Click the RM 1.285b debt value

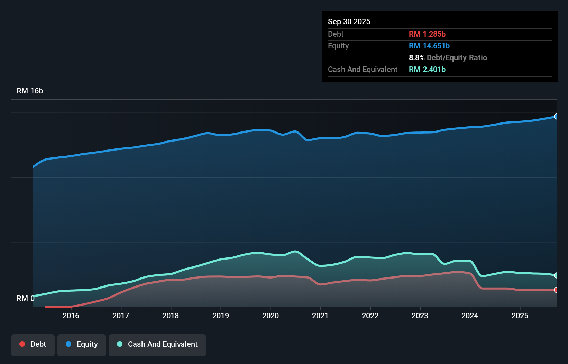pyautogui.click(x=427, y=34)
